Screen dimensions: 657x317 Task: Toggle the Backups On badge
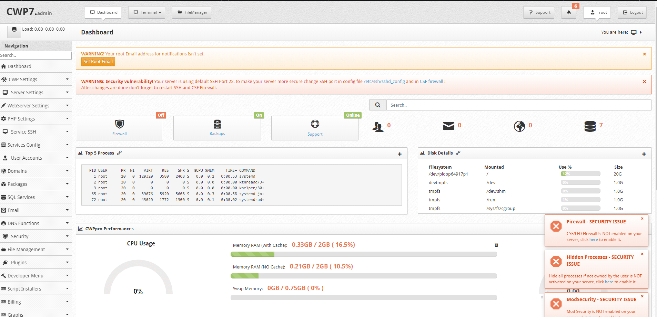coord(259,115)
